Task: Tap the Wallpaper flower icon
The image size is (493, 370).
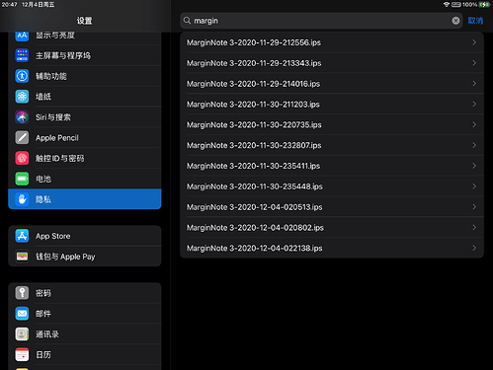Action: coord(22,97)
